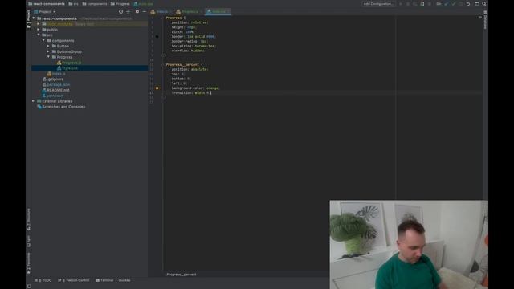Screen dimensions: 514x289
Task: Select Progress.js file in project tree
Action: (71, 63)
